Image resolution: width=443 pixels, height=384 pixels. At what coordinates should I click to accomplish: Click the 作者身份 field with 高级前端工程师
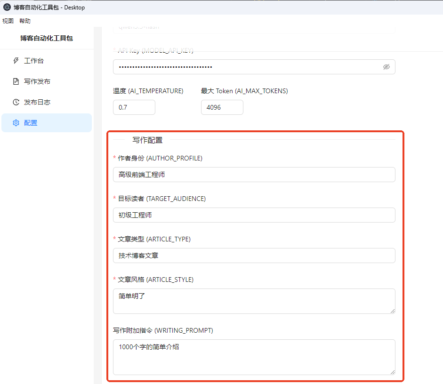click(254, 175)
